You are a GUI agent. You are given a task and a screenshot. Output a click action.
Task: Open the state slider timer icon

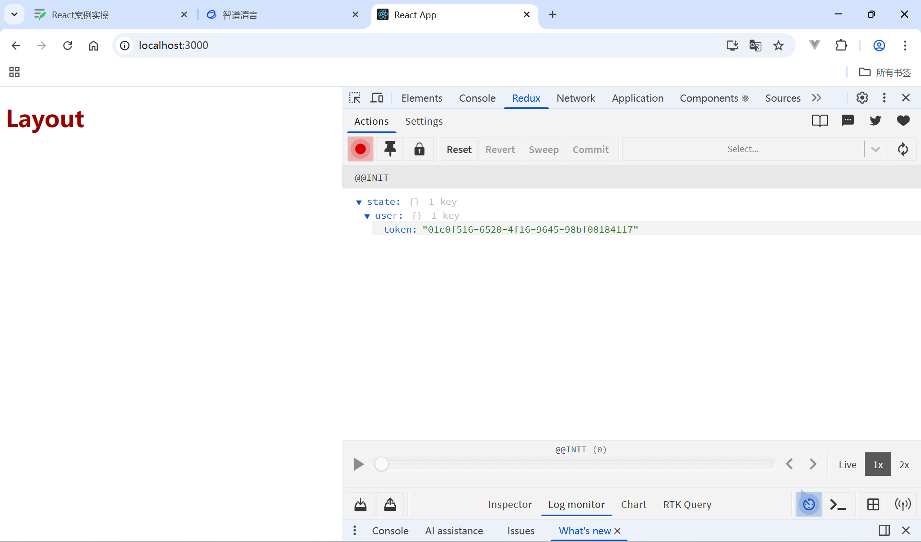point(809,505)
